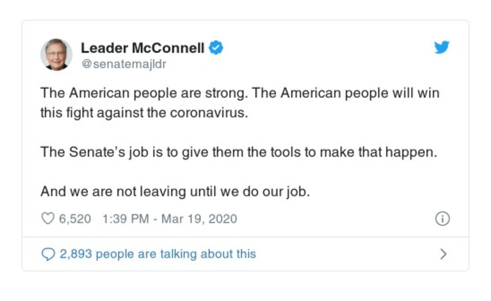Click the reply speech bubble icon
This screenshot has height=301, width=491.
[48, 254]
